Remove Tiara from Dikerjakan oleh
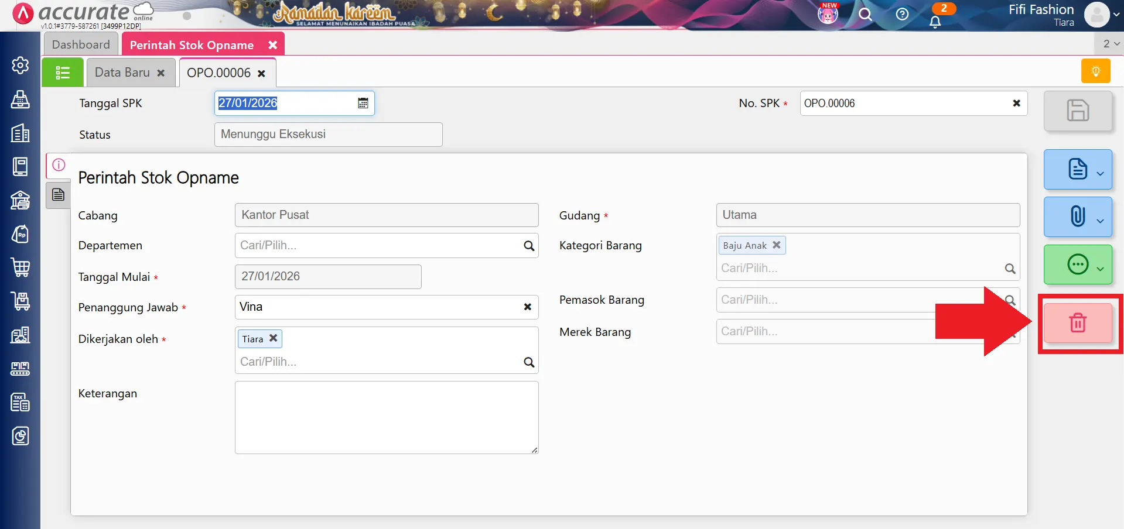The height and width of the screenshot is (529, 1124). click(x=273, y=338)
